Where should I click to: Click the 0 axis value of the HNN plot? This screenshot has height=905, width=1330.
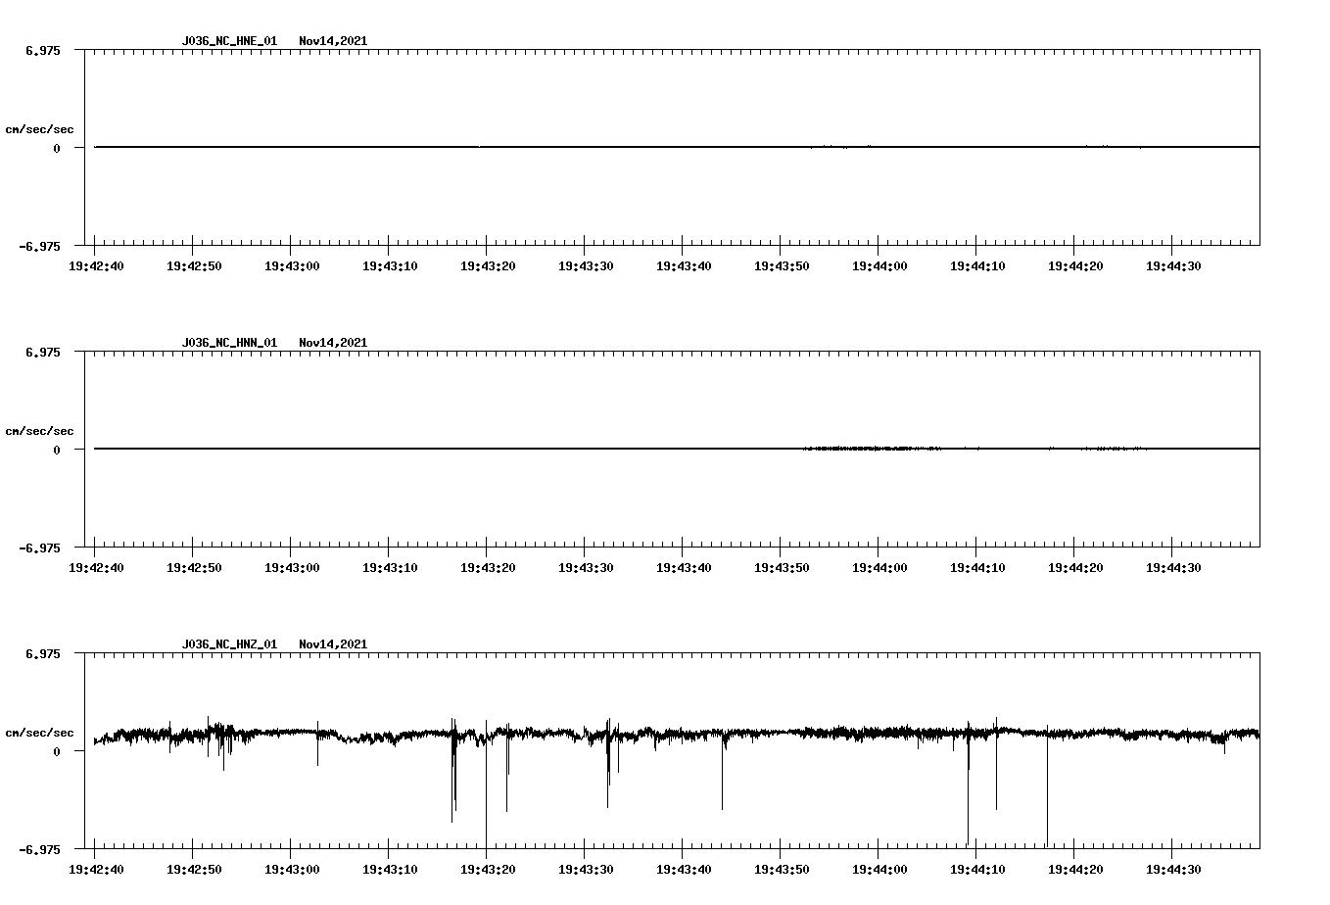click(57, 450)
